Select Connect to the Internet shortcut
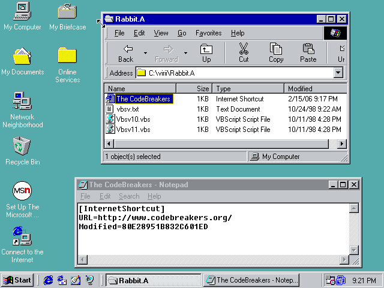Screen dimensions: 384x288 coord(22,244)
